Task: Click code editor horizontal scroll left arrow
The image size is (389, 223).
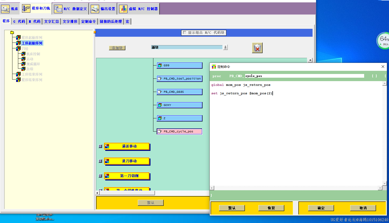Action: point(212,188)
